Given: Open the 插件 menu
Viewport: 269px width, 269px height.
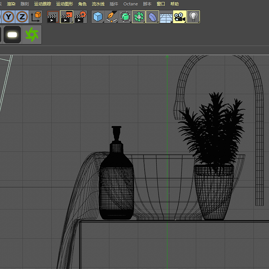Looking at the screenshot, I should tap(114, 4).
